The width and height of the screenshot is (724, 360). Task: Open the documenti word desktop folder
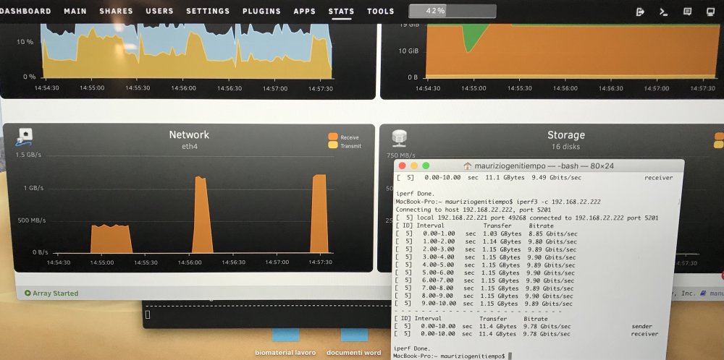[354, 341]
